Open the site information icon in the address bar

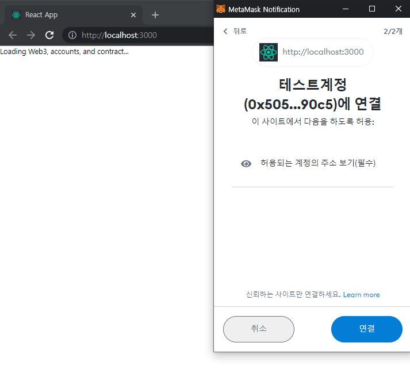72,35
